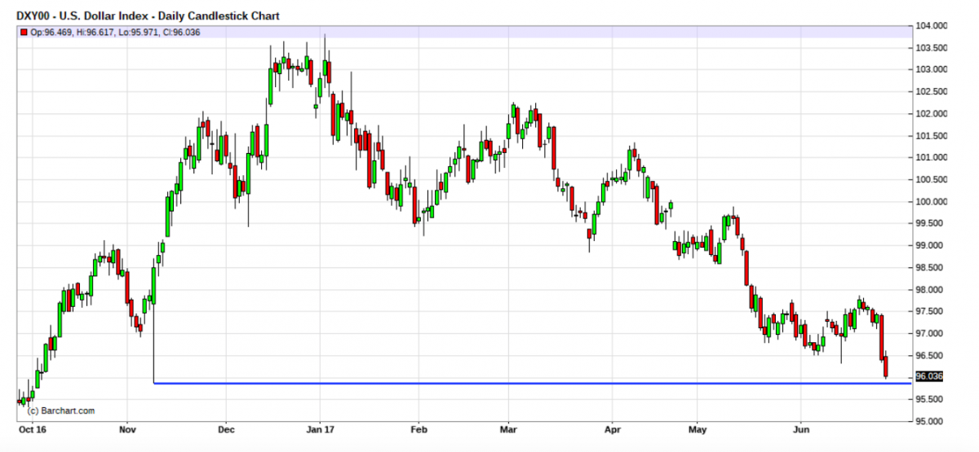Click the 99.000 price axis label
This screenshot has height=452, width=979.
click(x=929, y=246)
